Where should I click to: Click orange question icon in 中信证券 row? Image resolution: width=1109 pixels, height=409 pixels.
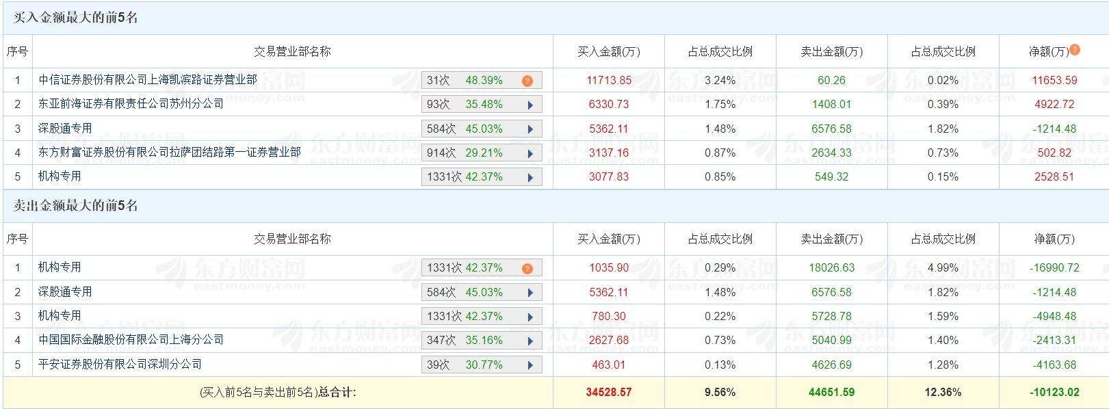[x=527, y=81]
